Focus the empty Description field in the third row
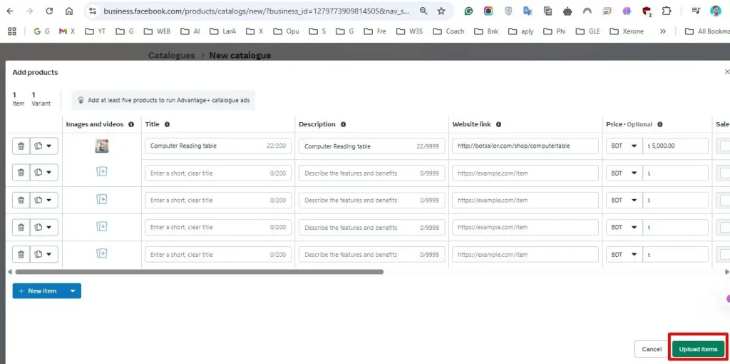730x364 pixels. pos(372,200)
